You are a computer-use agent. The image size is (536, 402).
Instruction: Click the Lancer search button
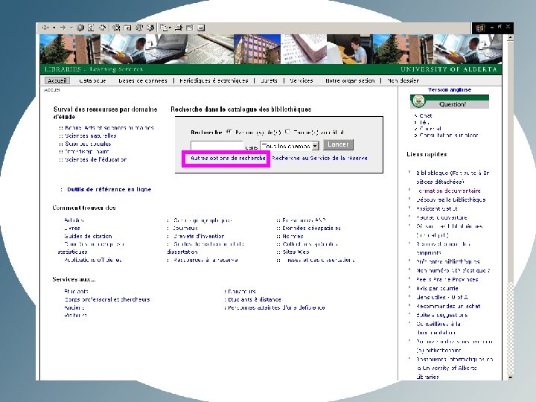338,144
